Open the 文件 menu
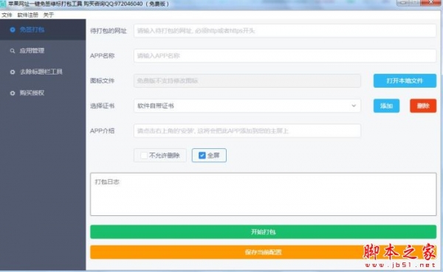This screenshot has height=272, width=443. click(x=7, y=15)
